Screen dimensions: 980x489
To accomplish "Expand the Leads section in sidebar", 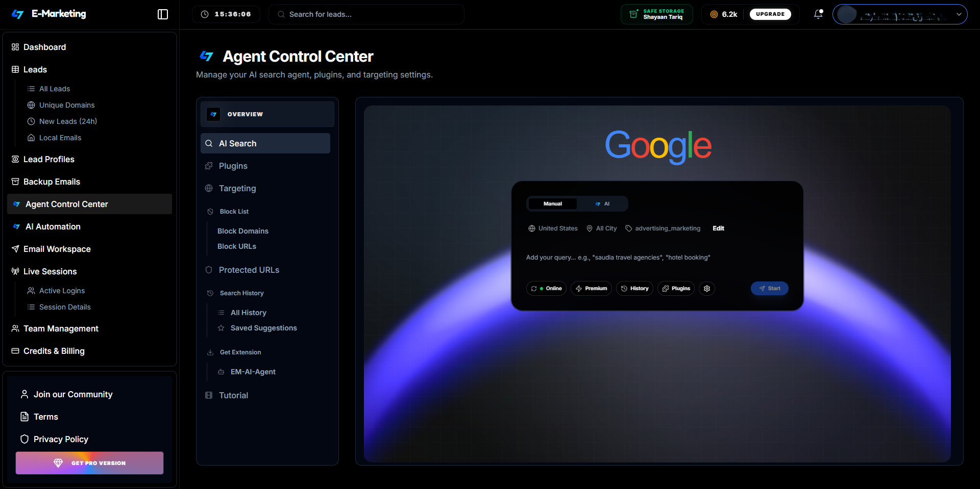I will point(35,69).
